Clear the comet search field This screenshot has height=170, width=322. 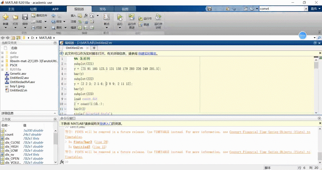[x=306, y=9]
